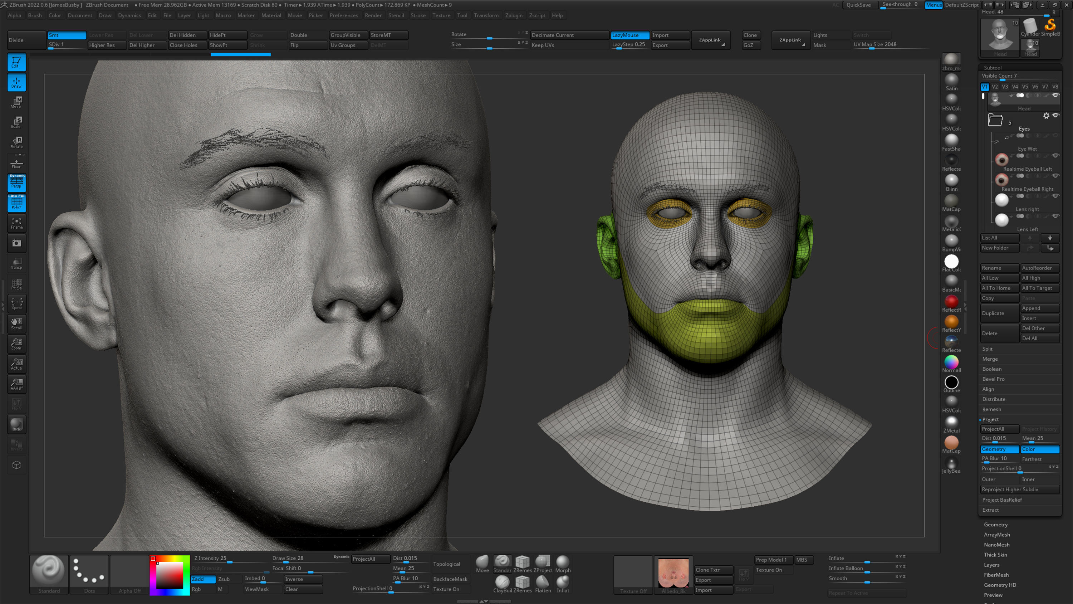Toggle Dynamic Perspective mode

(16, 182)
